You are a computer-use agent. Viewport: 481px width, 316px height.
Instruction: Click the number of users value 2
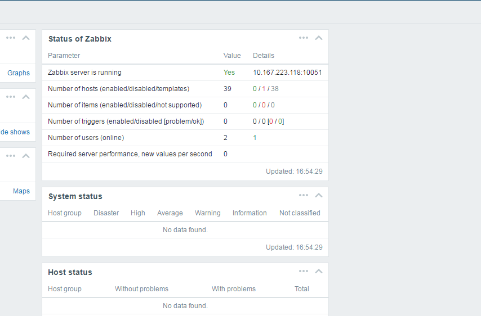coord(225,138)
